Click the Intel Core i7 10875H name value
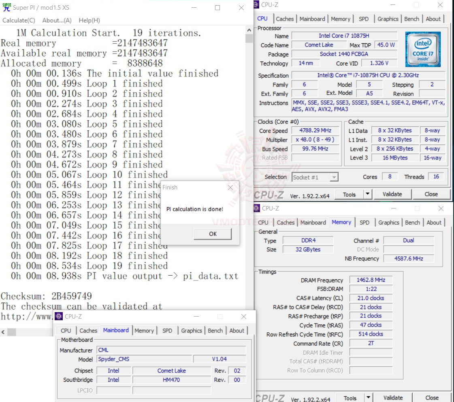 point(344,36)
